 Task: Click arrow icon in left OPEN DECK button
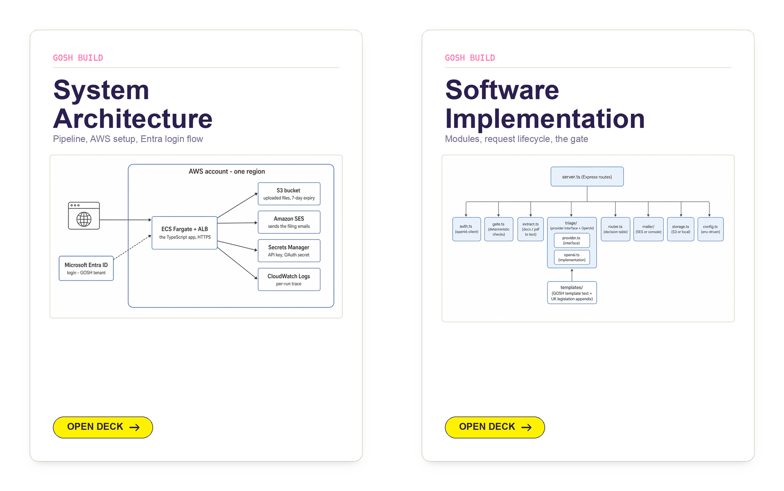click(135, 427)
